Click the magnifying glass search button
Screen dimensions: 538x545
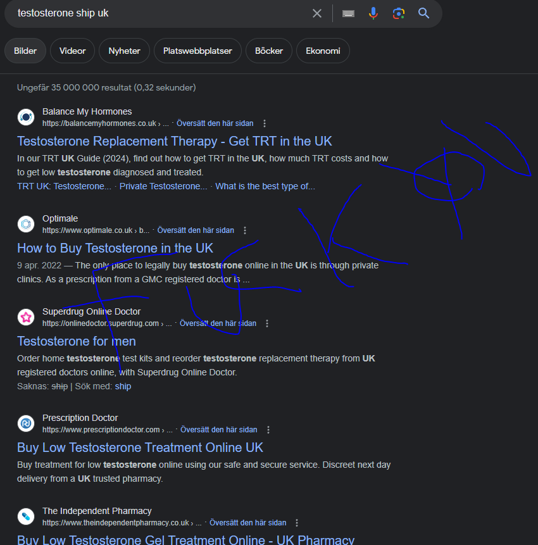(423, 13)
